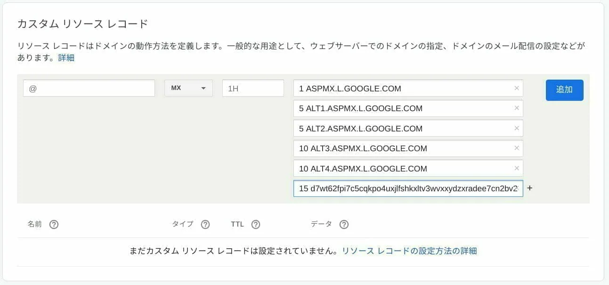
Task: Click the 10 ALT3.ASPMX.L.GOOGLE.COM text field
Action: tap(400, 148)
